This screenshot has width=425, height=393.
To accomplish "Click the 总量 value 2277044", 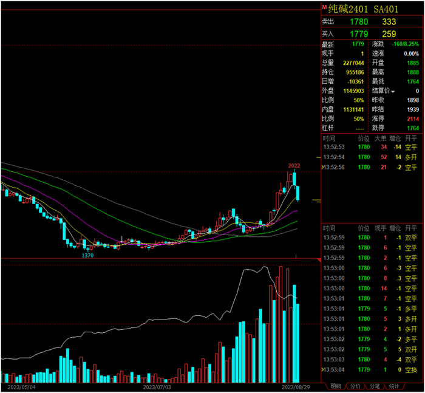I will 353,63.
